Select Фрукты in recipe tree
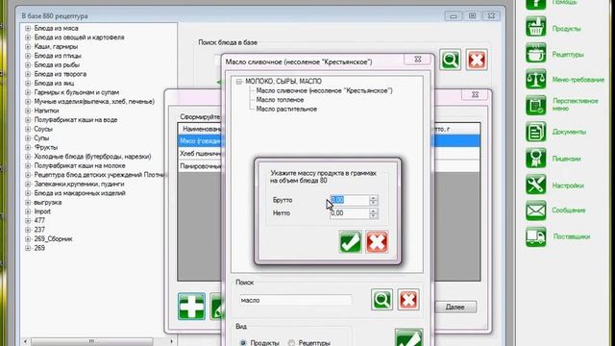Image resolution: width=615 pixels, height=346 pixels. [45, 147]
